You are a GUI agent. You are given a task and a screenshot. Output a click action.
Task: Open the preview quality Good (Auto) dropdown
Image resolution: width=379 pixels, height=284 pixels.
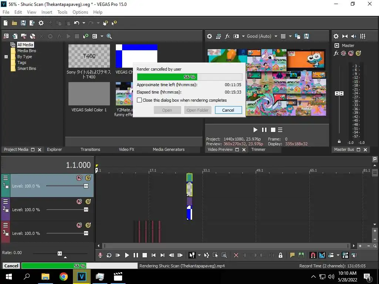click(x=276, y=36)
